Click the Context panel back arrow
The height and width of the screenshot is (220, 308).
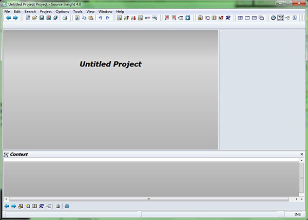coord(7,206)
